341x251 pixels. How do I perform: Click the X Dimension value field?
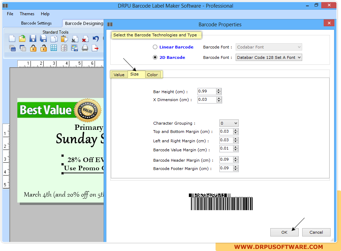[207, 99]
